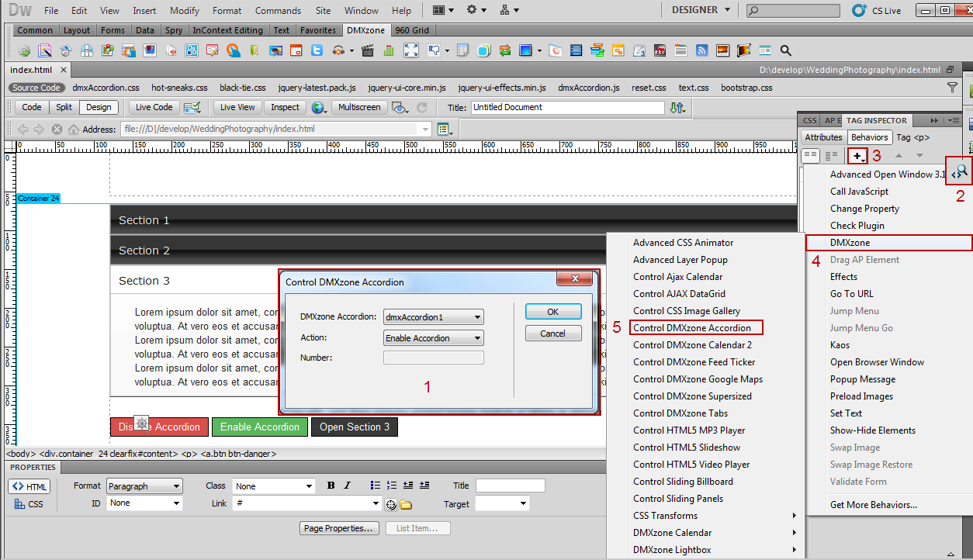
Task: Click the Page Properties button
Action: 340,528
